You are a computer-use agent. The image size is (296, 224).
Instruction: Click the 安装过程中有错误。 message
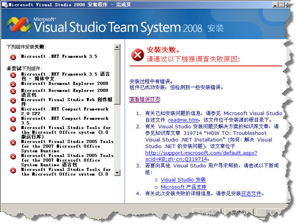tap(151, 81)
